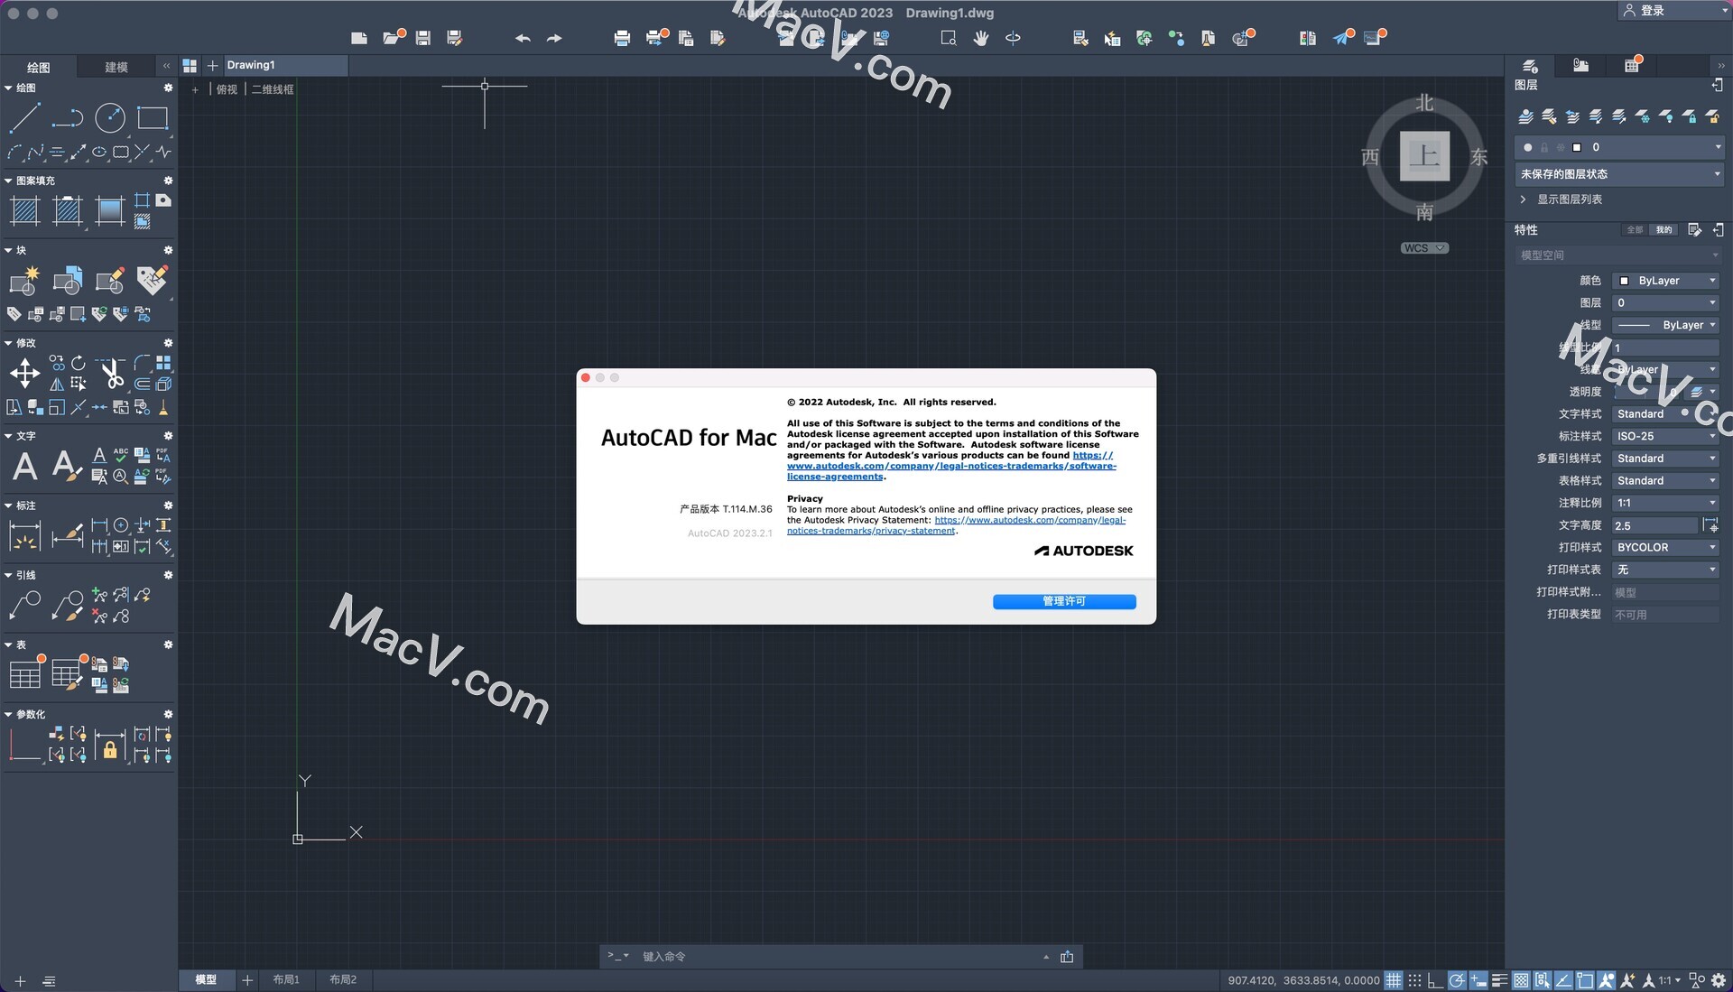
Task: Open the ISO-25 dimension style dropdown
Action: [1666, 436]
